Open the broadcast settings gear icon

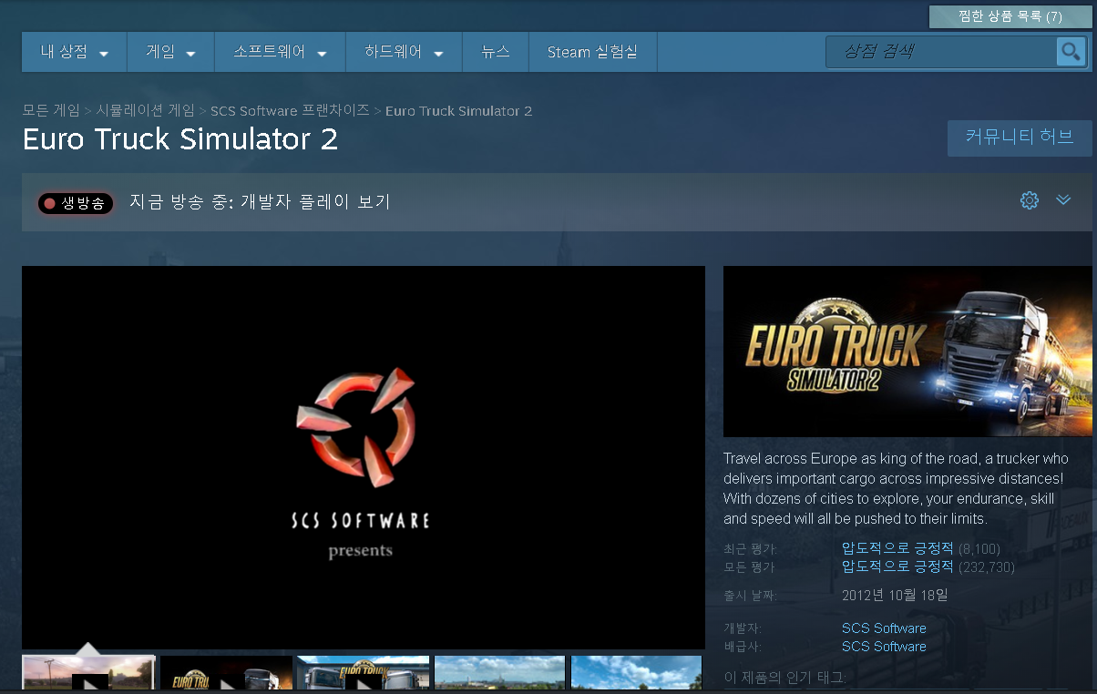(1030, 200)
